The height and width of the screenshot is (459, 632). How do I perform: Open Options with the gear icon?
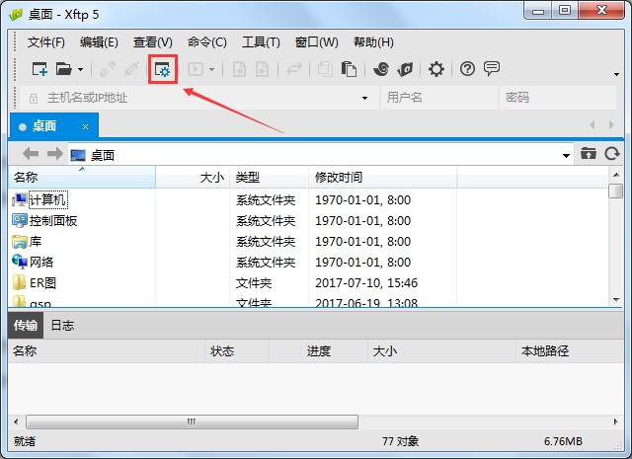coord(436,69)
